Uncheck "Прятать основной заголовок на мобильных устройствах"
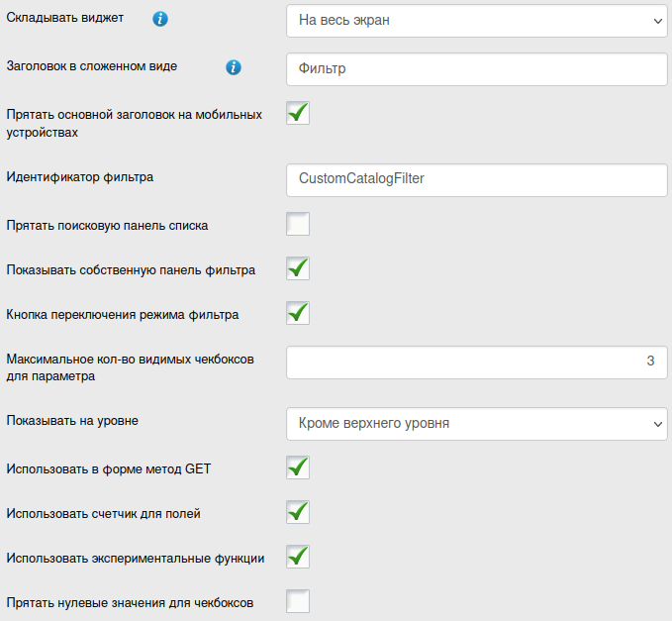 298,113
